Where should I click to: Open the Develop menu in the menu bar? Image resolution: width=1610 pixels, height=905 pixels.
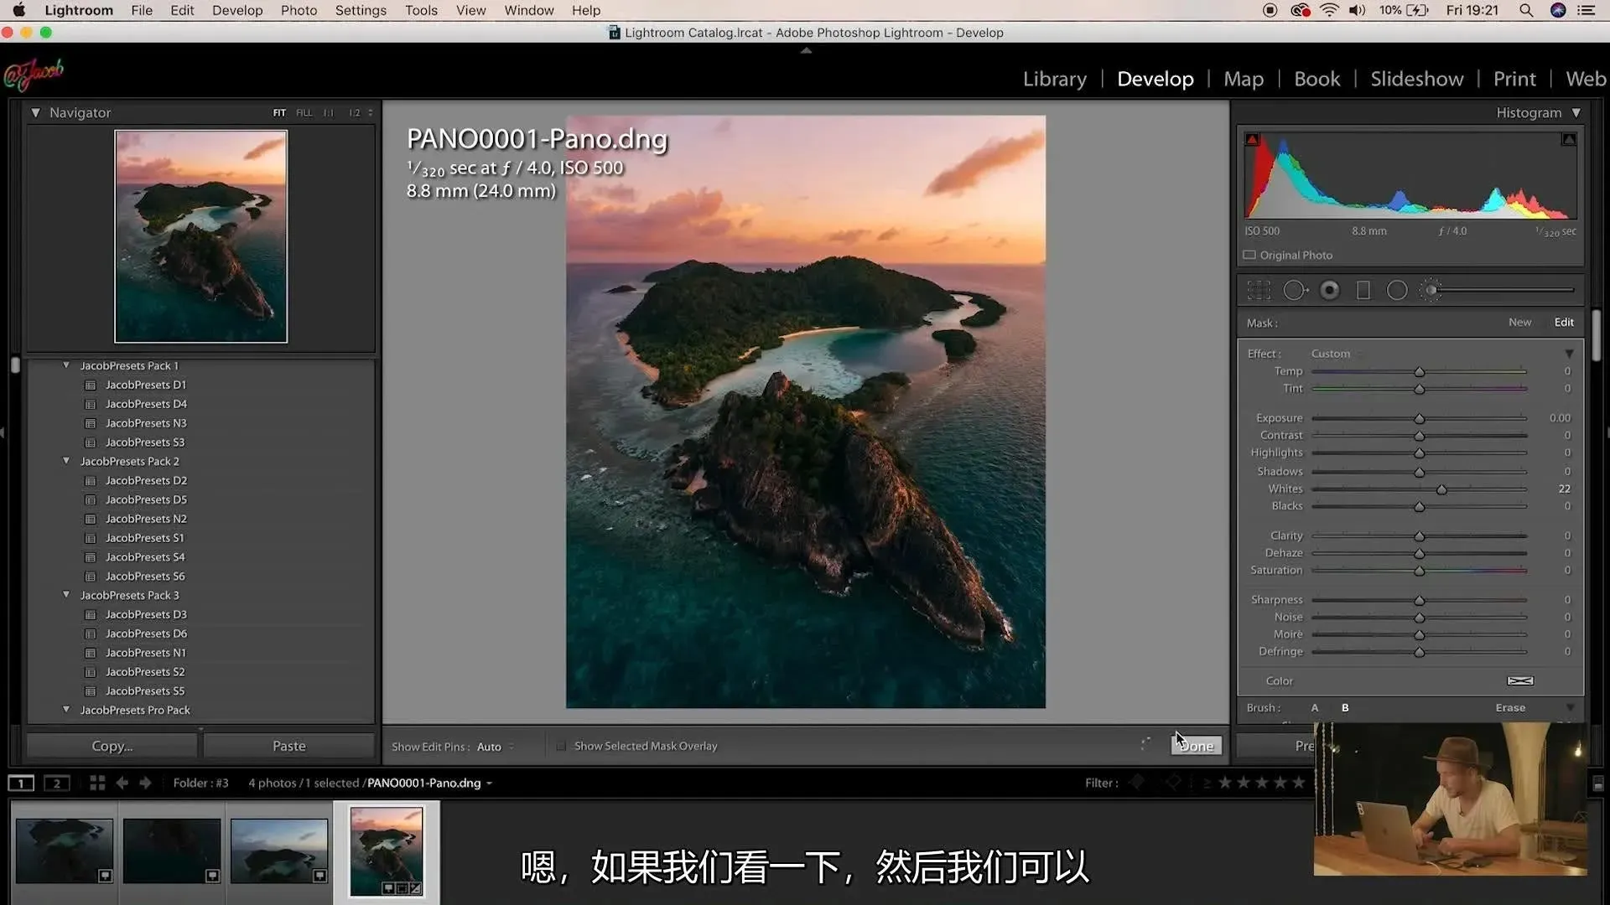tap(236, 10)
